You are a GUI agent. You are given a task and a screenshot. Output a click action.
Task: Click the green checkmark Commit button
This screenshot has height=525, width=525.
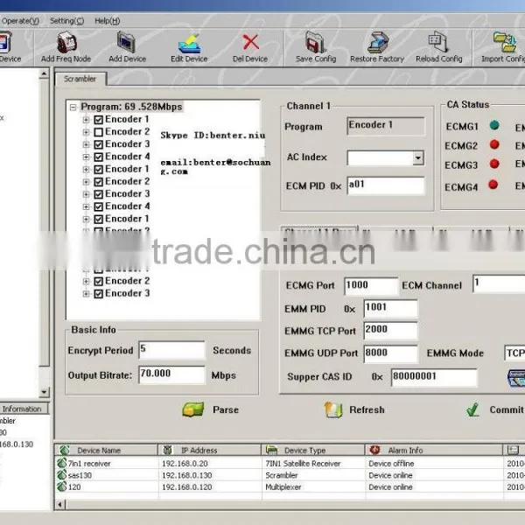472,409
